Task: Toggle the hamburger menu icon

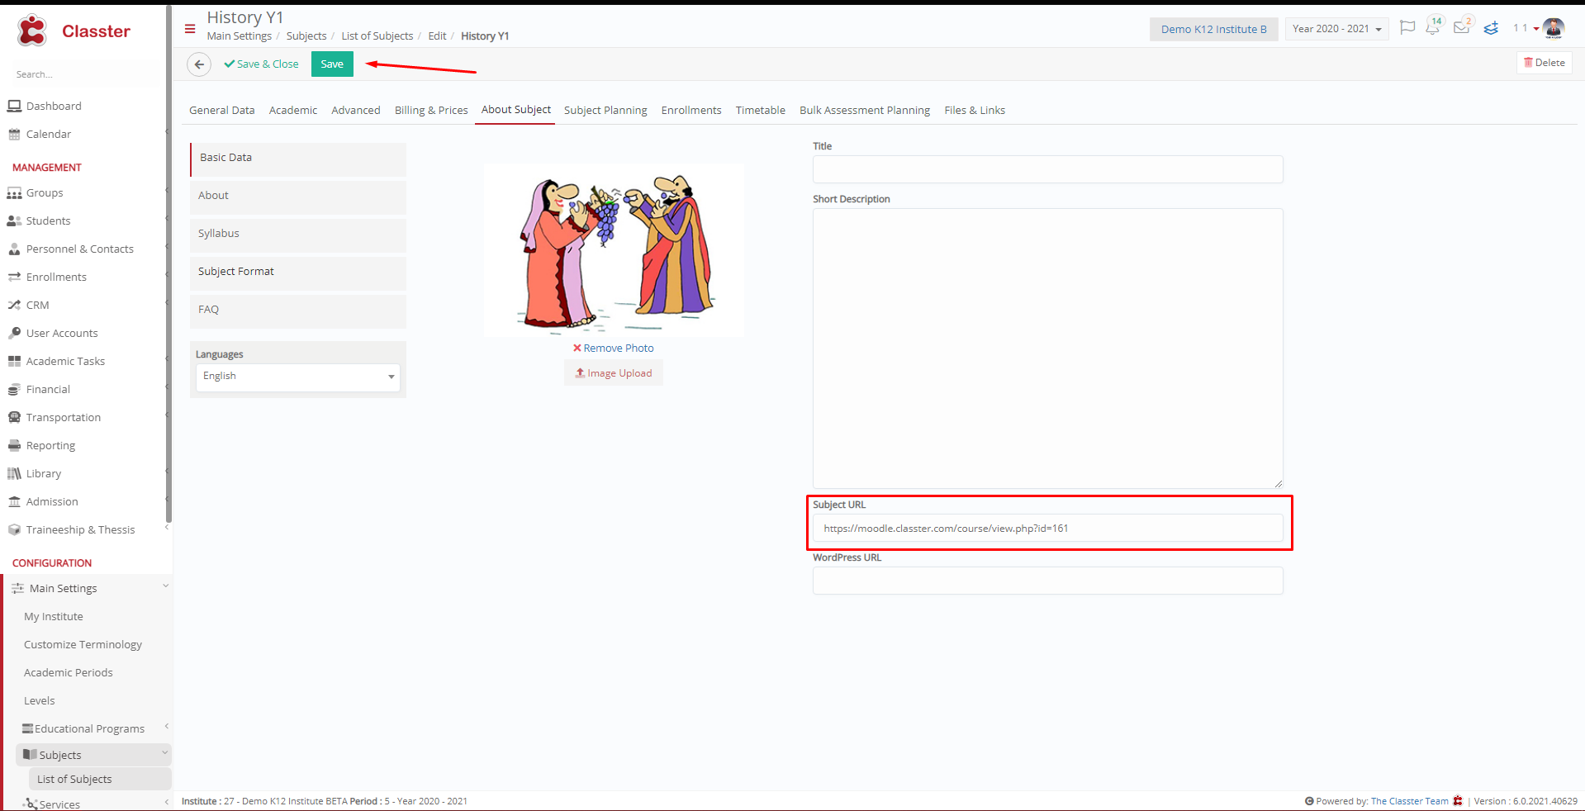Action: (190, 29)
